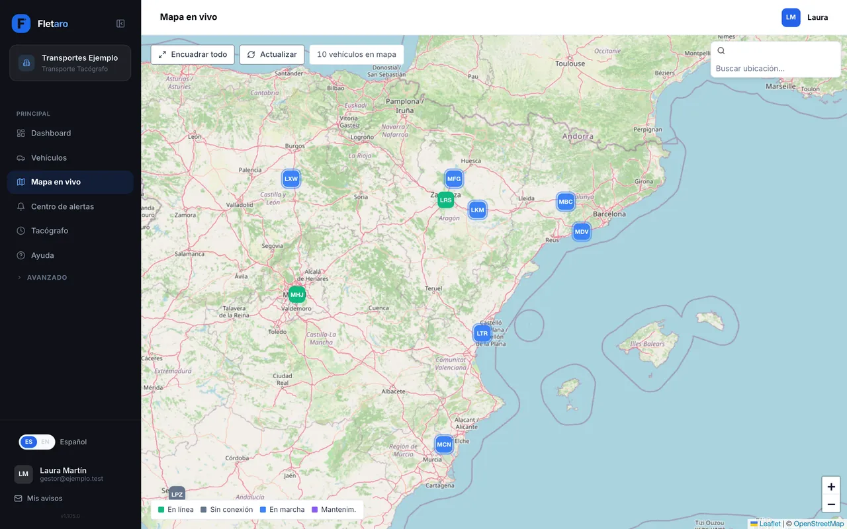This screenshot has width=847, height=529.
Task: Click the Mantenim. legend entry
Action: [334, 510]
